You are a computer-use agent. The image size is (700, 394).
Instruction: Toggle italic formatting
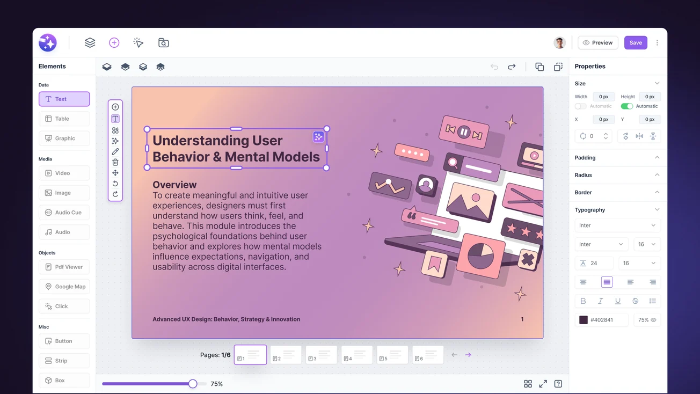600,301
